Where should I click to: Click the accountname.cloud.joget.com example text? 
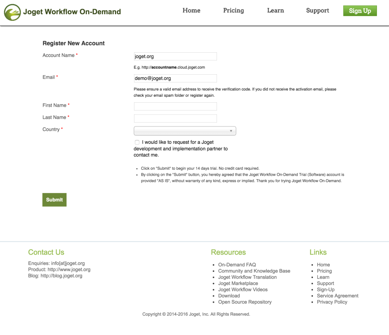[x=169, y=67]
